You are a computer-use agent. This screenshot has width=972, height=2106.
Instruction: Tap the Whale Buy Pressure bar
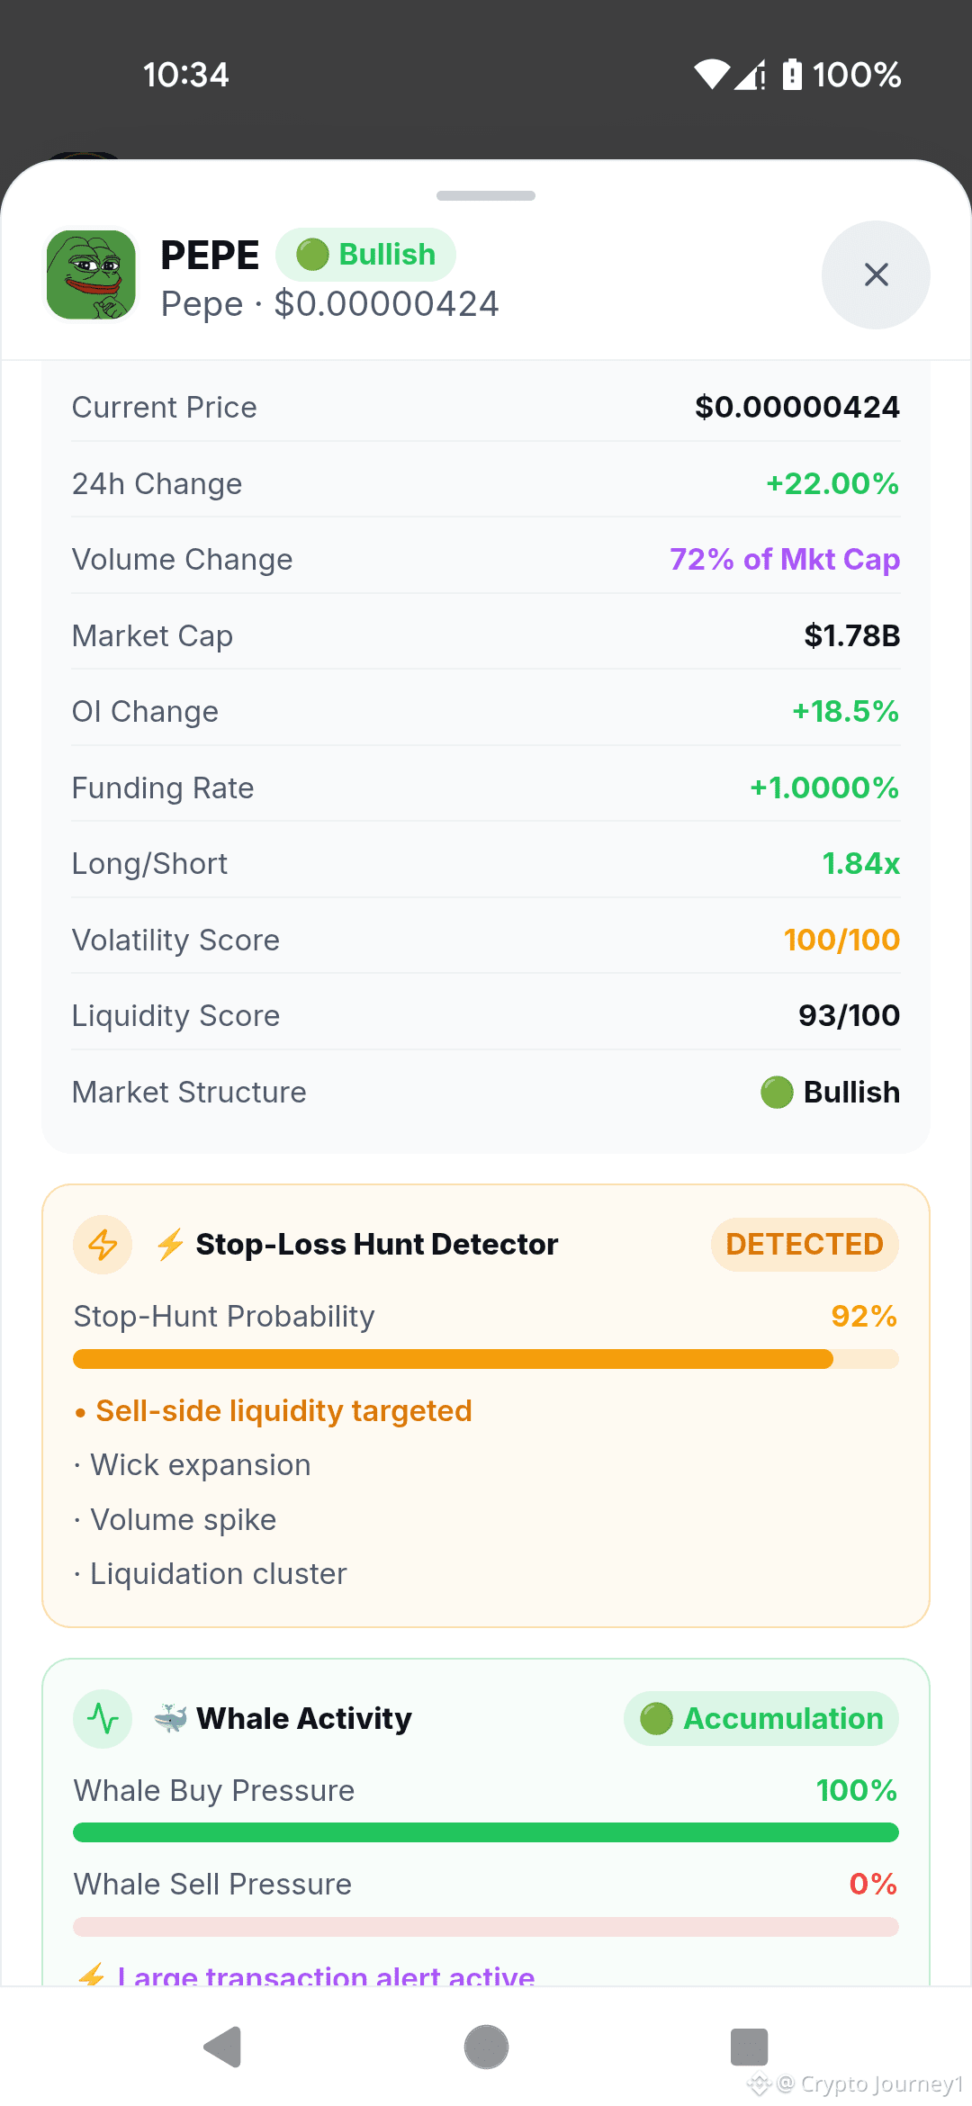pos(486,1832)
